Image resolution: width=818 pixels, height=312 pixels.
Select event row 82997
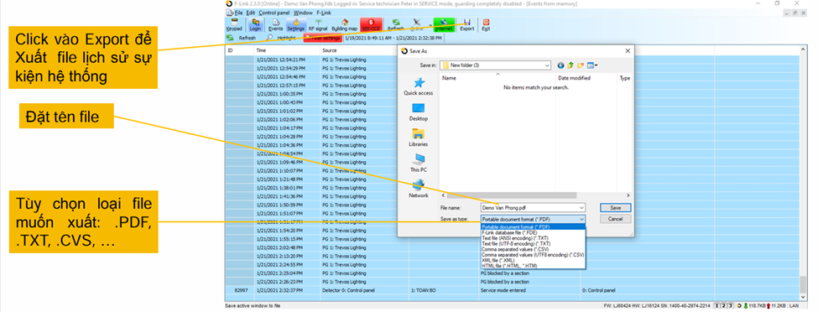coord(513,290)
